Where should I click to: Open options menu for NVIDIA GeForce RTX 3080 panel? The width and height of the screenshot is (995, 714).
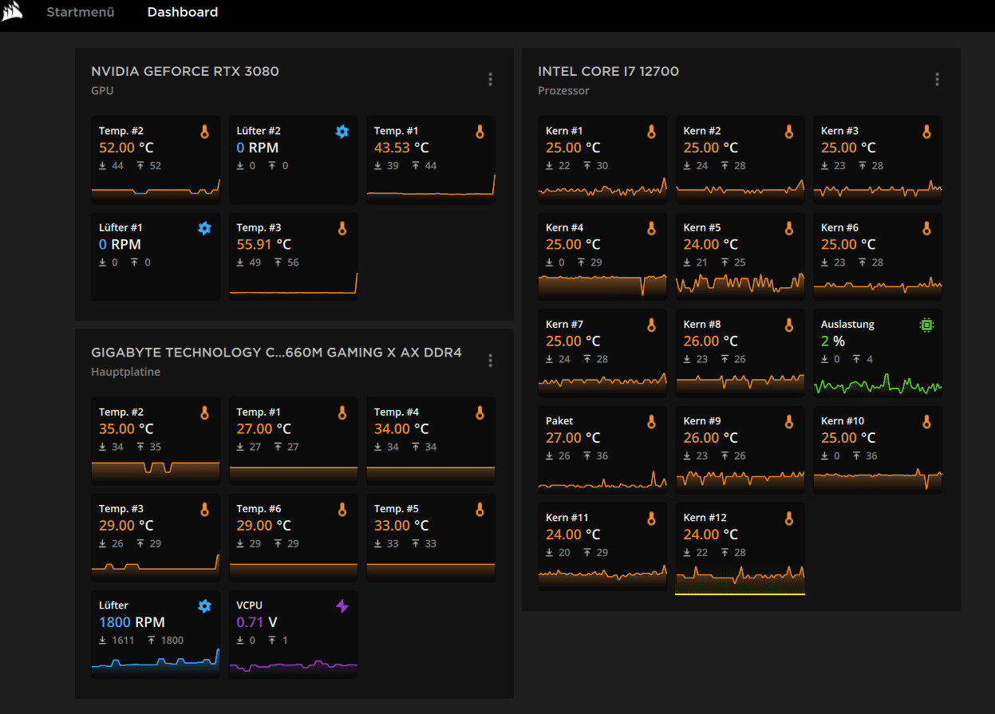pyautogui.click(x=490, y=79)
